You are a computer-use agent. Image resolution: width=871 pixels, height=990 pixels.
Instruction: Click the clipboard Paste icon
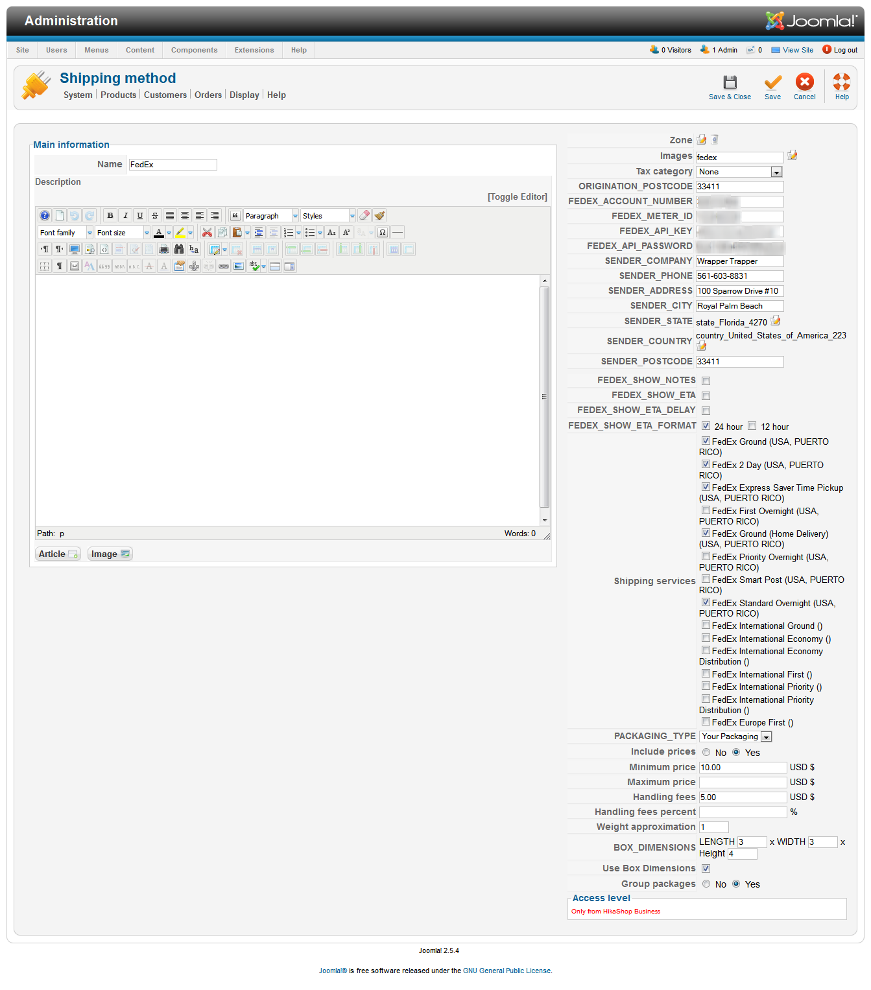[237, 232]
